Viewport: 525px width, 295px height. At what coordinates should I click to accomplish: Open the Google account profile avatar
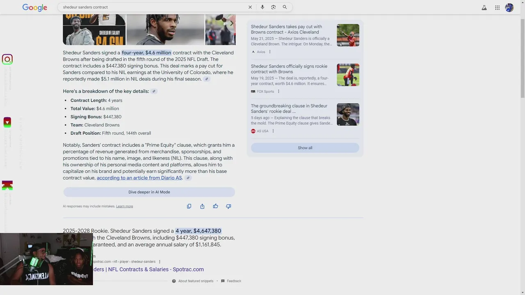click(509, 7)
